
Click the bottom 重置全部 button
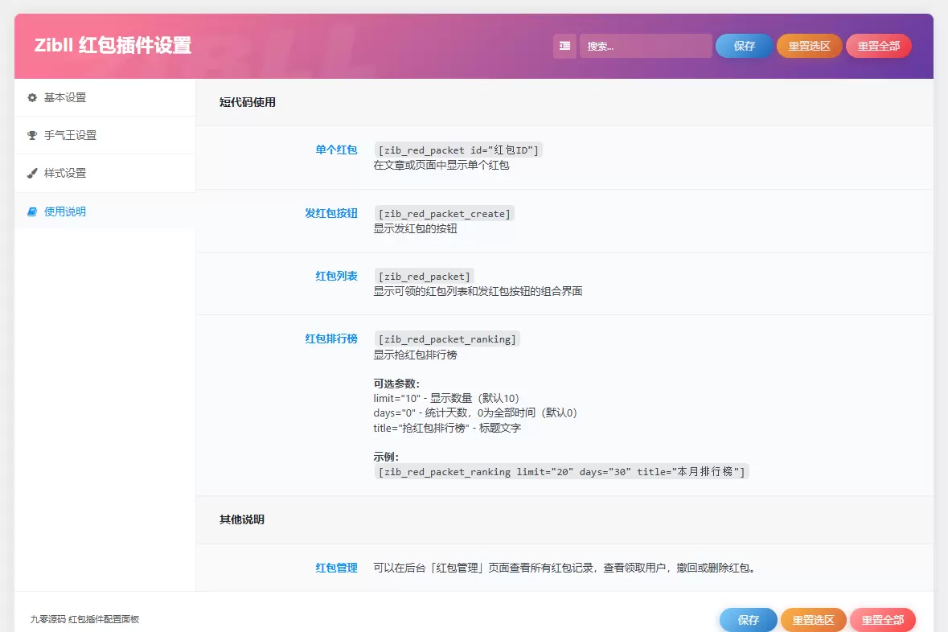tap(883, 620)
